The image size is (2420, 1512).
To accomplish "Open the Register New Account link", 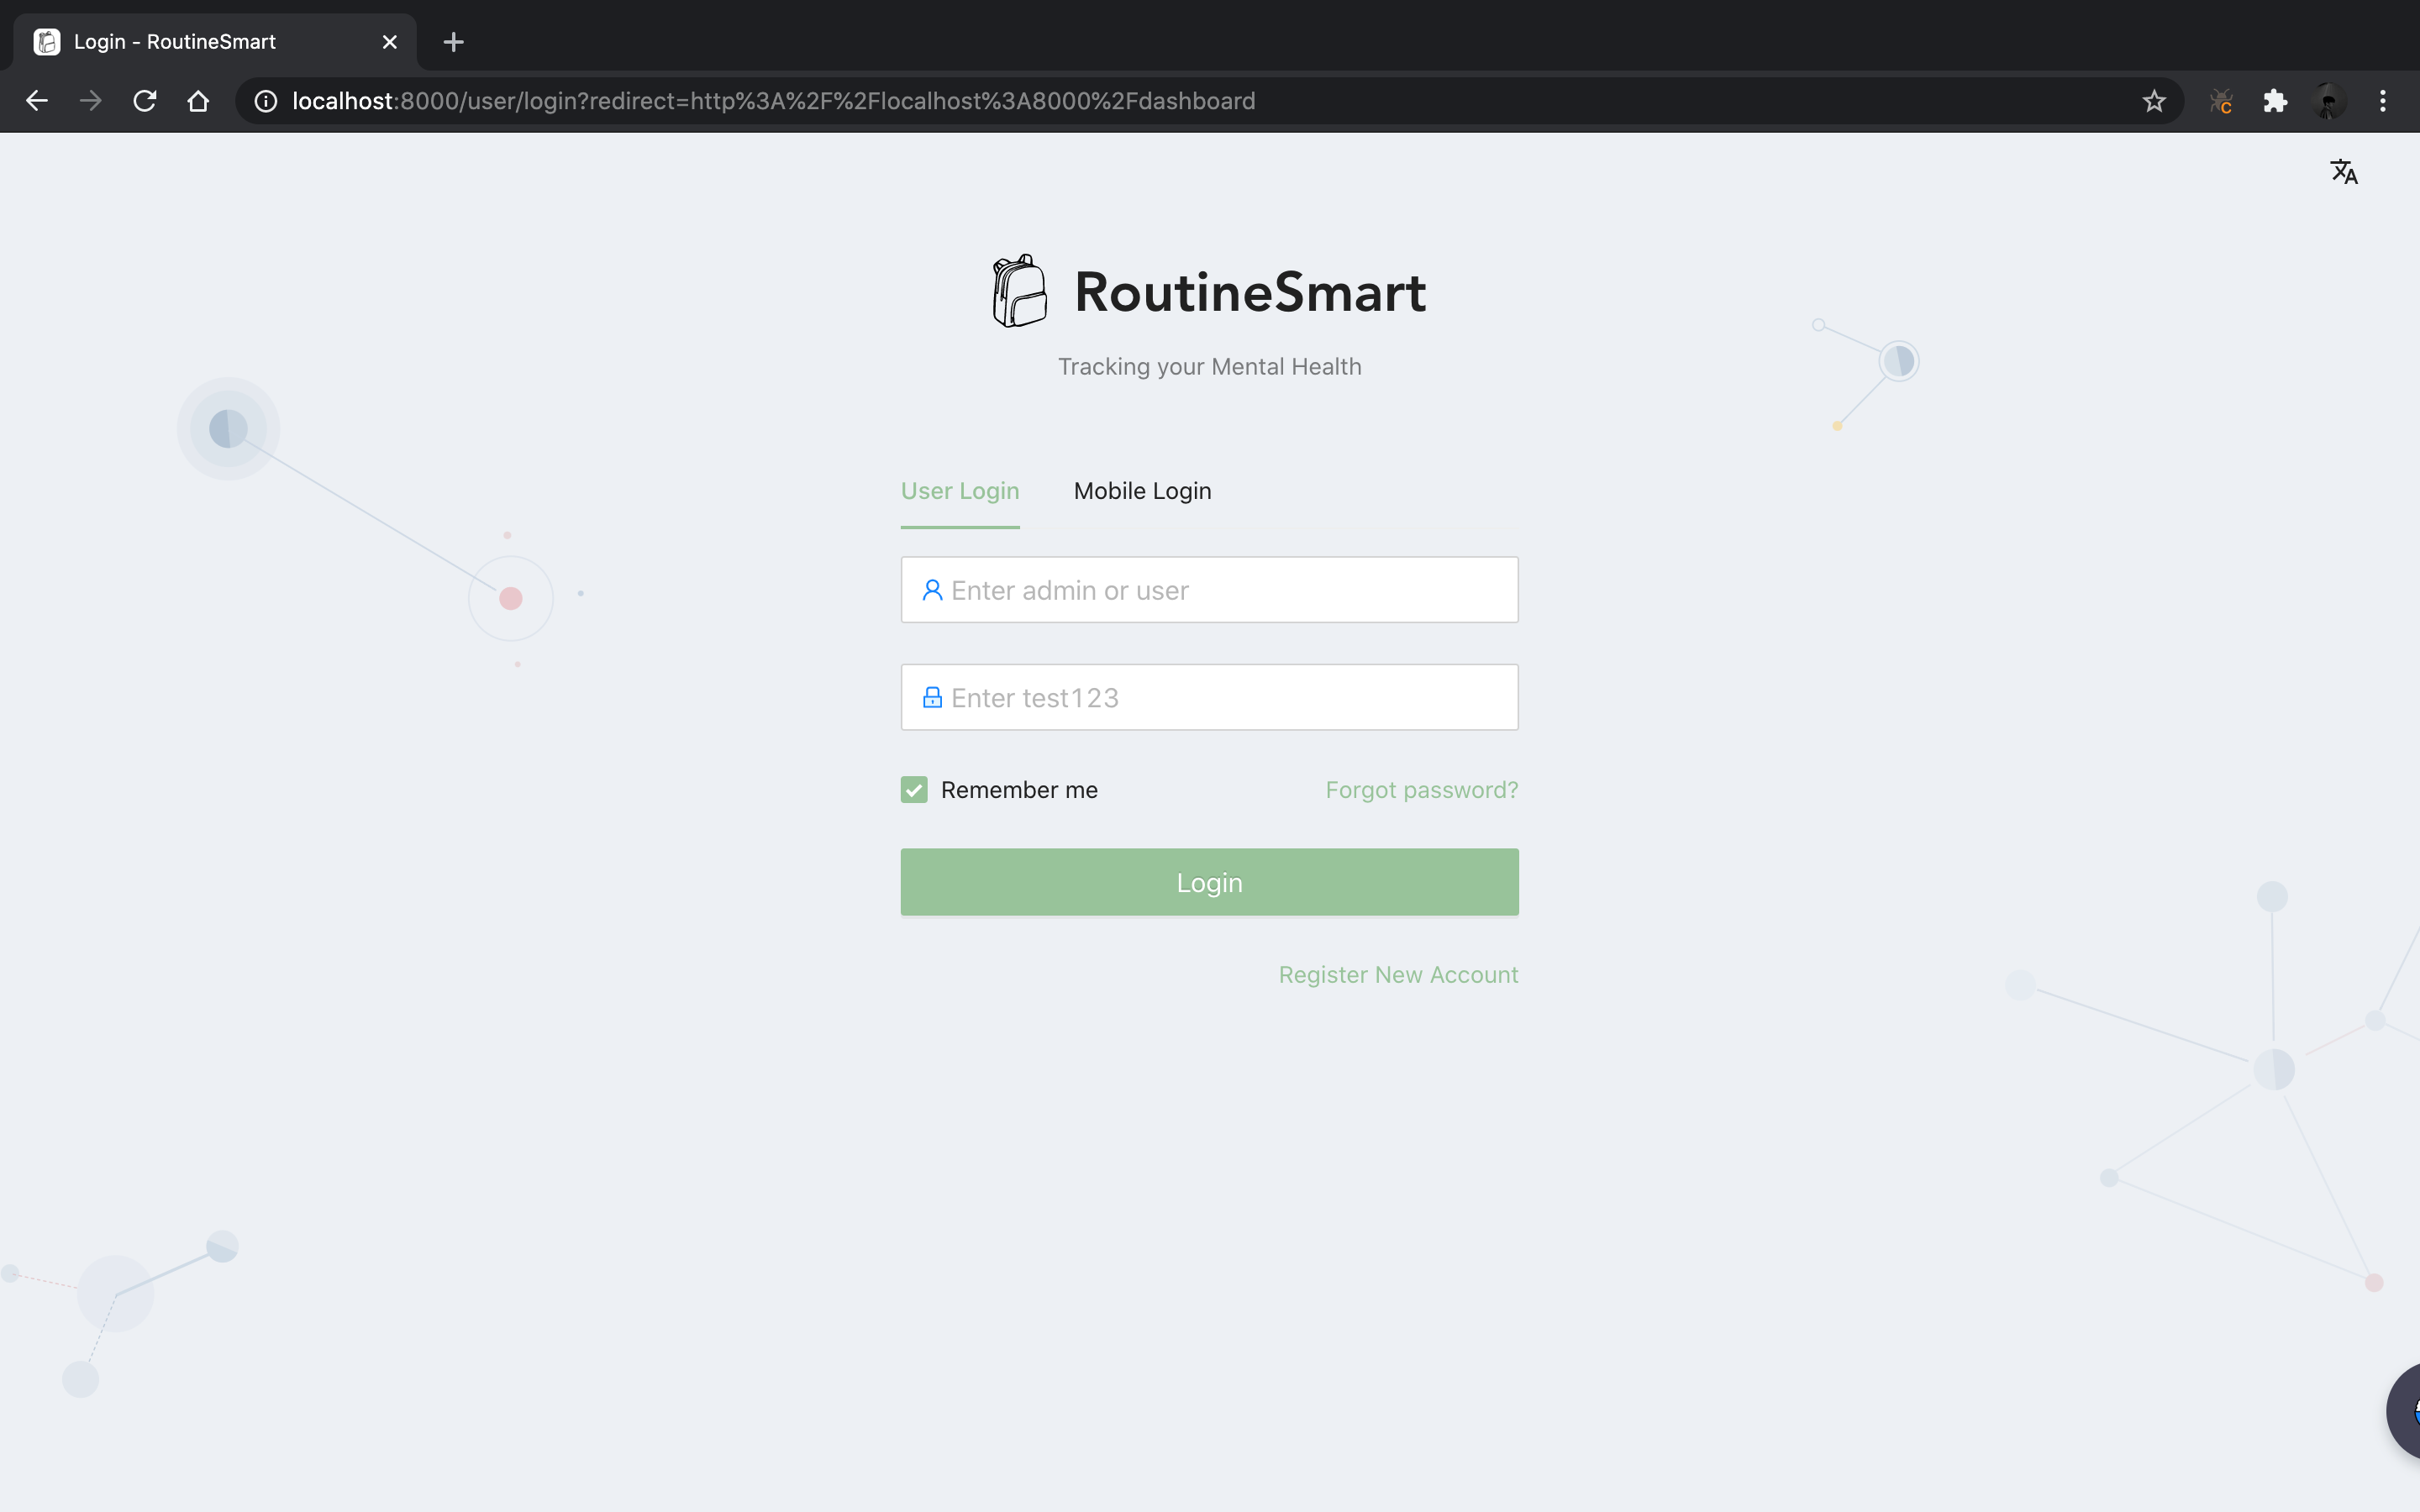I will pyautogui.click(x=1398, y=974).
